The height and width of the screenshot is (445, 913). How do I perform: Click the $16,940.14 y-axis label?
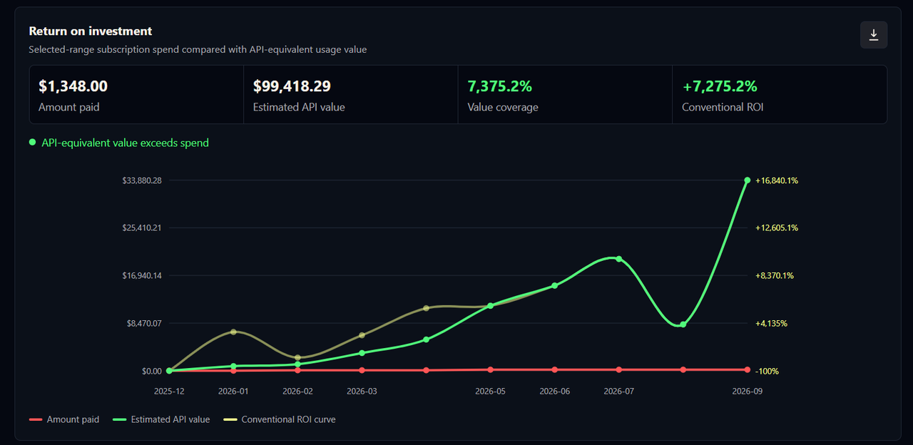(x=143, y=275)
